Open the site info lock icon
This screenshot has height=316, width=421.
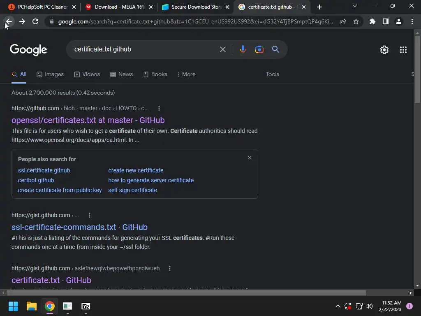52,21
